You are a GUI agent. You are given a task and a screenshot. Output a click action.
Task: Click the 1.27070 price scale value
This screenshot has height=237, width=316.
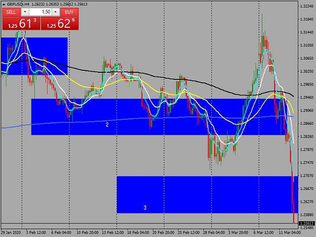[x=307, y=176]
